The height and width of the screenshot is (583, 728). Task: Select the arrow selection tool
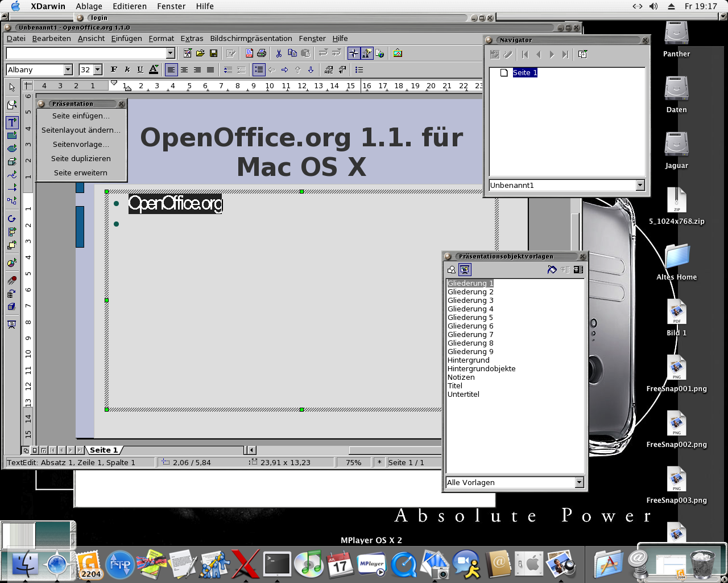pyautogui.click(x=12, y=87)
